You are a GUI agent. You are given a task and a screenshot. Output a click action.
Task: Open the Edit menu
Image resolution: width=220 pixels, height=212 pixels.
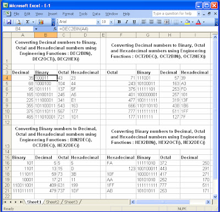click(x=27, y=14)
